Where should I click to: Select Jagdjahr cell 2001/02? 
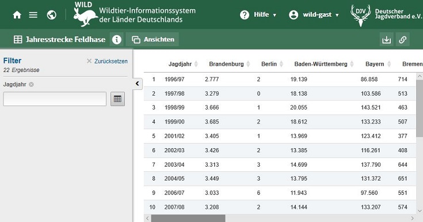(174, 136)
